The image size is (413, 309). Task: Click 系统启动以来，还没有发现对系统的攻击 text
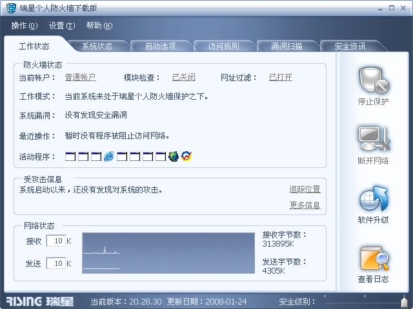(x=90, y=190)
